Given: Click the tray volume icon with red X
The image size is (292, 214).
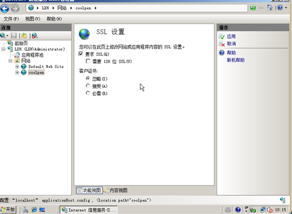Looking at the screenshot, I should [269, 210].
